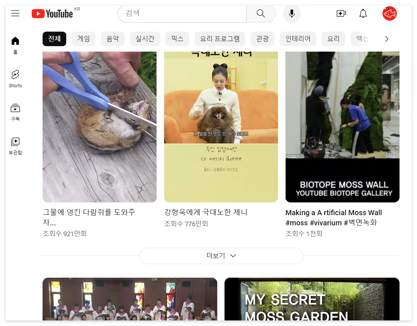Go to Home (홈) in sidebar

coord(15,45)
